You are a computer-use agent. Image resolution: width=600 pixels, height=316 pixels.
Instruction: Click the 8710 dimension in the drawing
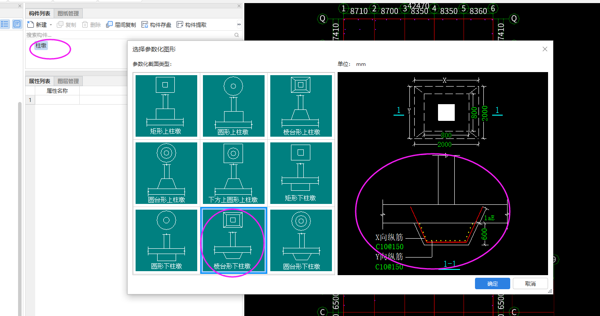coord(359,11)
